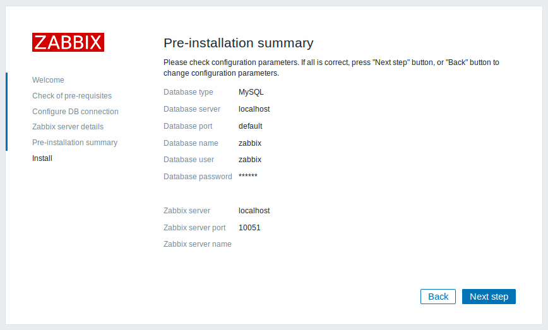Image resolution: width=548 pixels, height=330 pixels.
Task: Go to the Next step
Action: (x=489, y=297)
